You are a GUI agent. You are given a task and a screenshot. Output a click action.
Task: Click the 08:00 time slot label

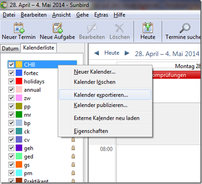point(106,149)
